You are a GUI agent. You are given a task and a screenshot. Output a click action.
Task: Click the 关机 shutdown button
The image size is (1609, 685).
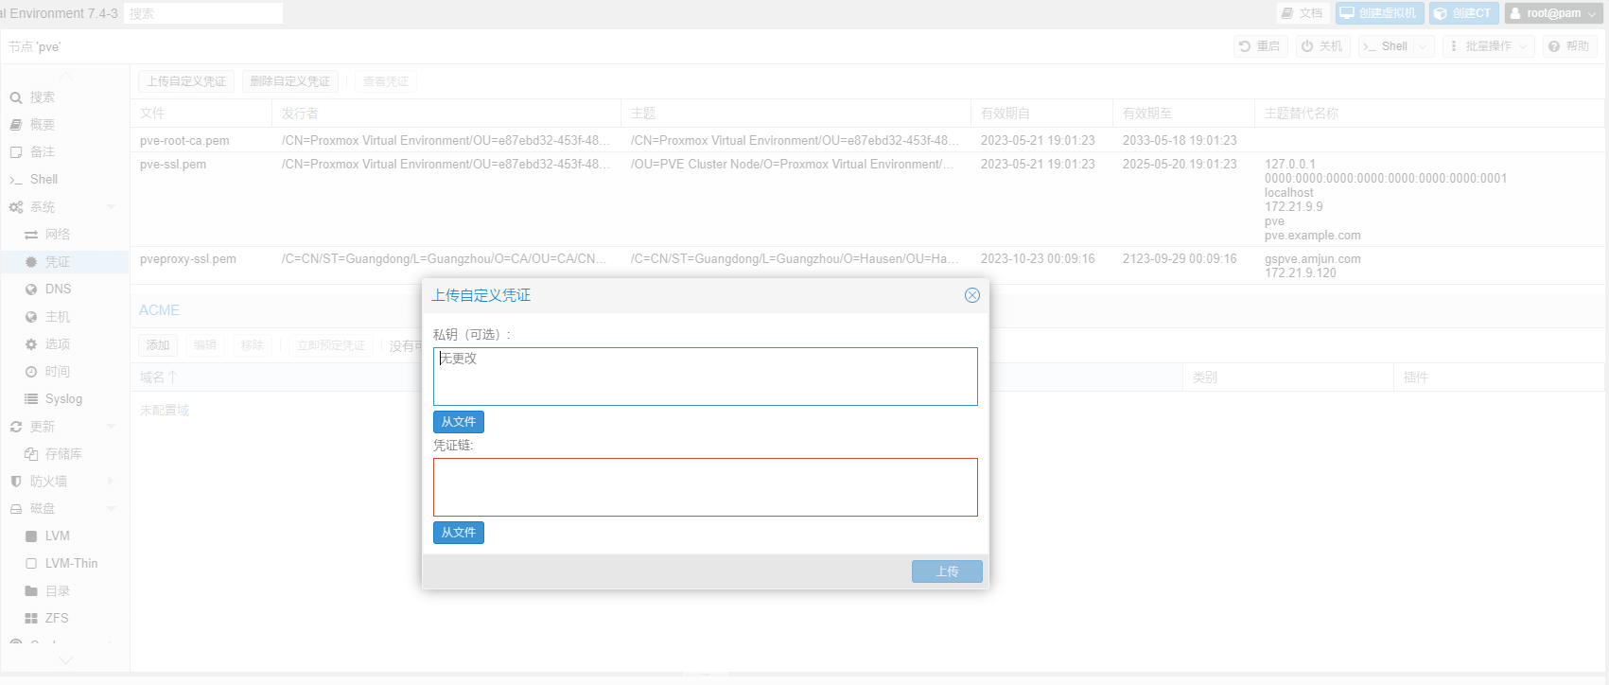tap(1321, 46)
